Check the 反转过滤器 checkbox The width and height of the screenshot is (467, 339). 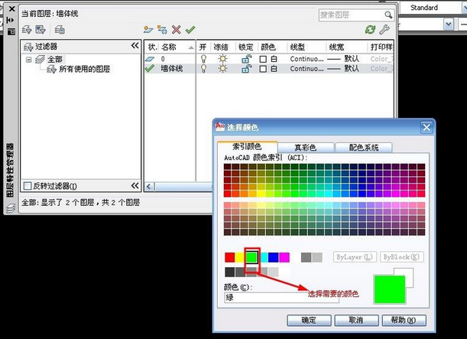click(28, 185)
